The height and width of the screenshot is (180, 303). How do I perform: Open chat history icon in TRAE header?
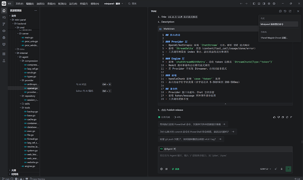click(285, 11)
